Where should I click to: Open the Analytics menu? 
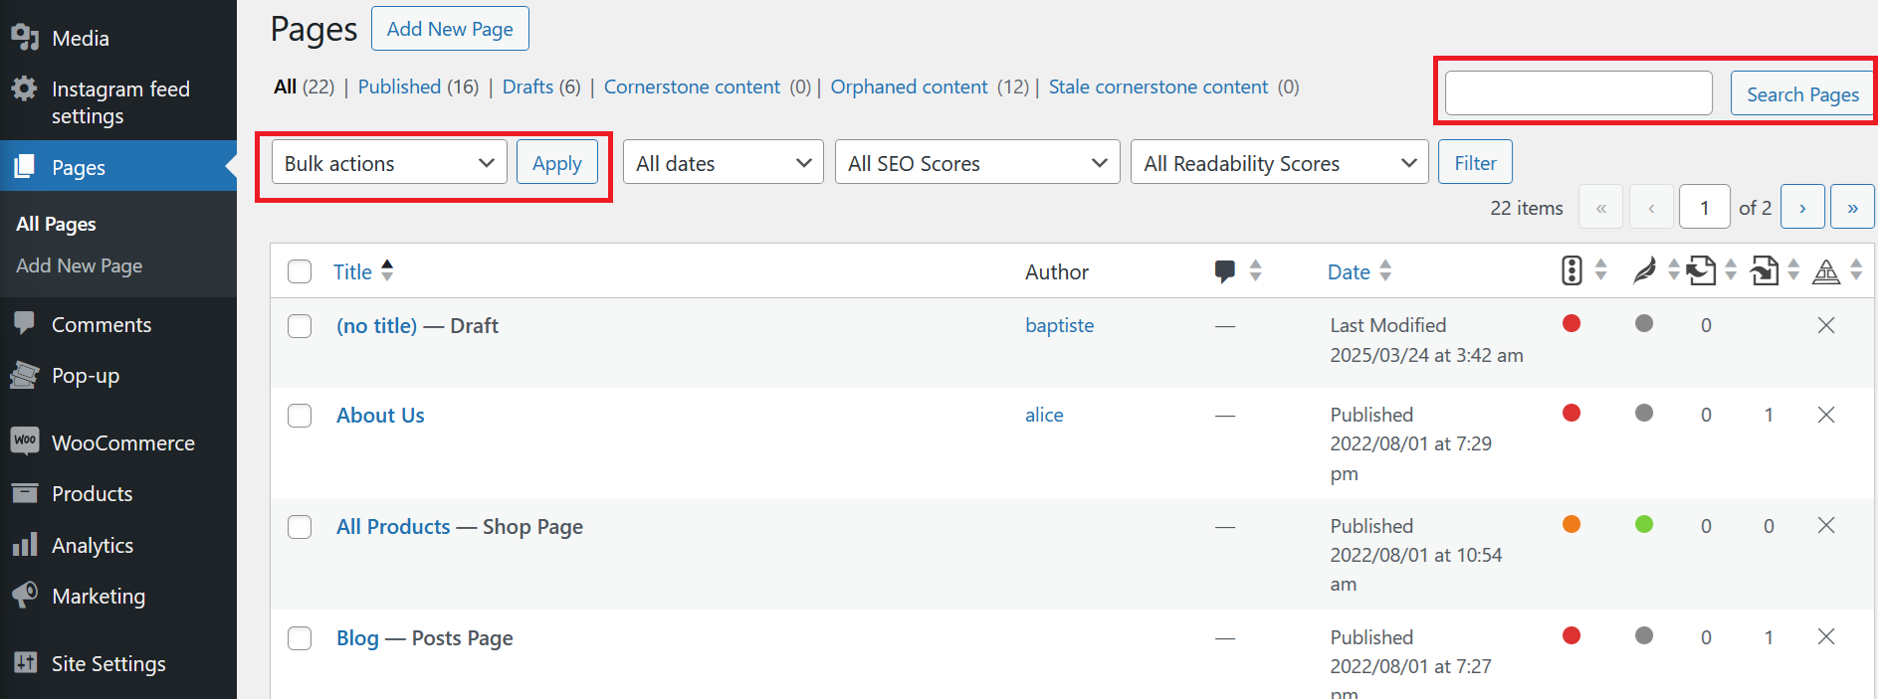pos(93,546)
